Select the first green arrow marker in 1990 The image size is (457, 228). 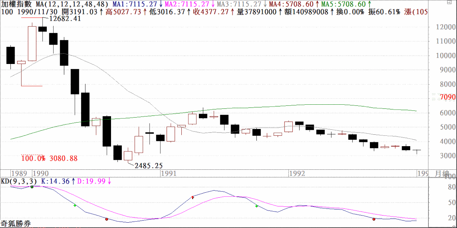(75, 205)
